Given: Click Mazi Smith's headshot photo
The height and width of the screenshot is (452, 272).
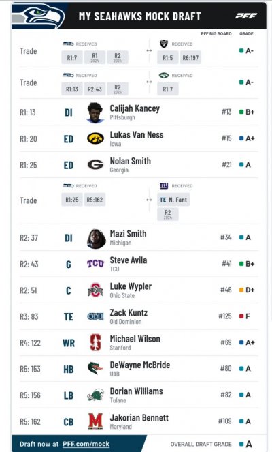Looking at the screenshot, I should tap(97, 239).
